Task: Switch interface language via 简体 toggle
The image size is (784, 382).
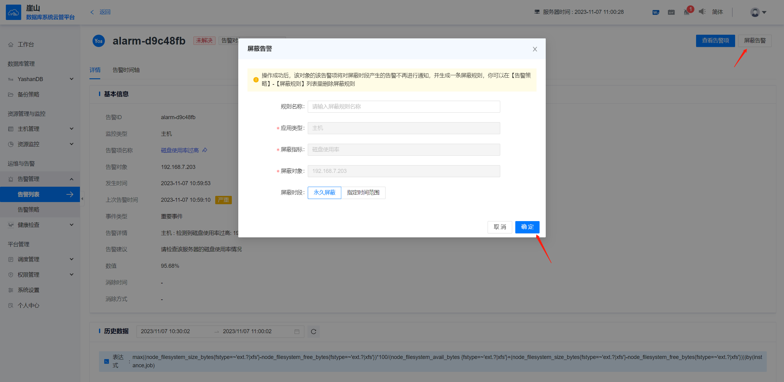Action: (718, 12)
